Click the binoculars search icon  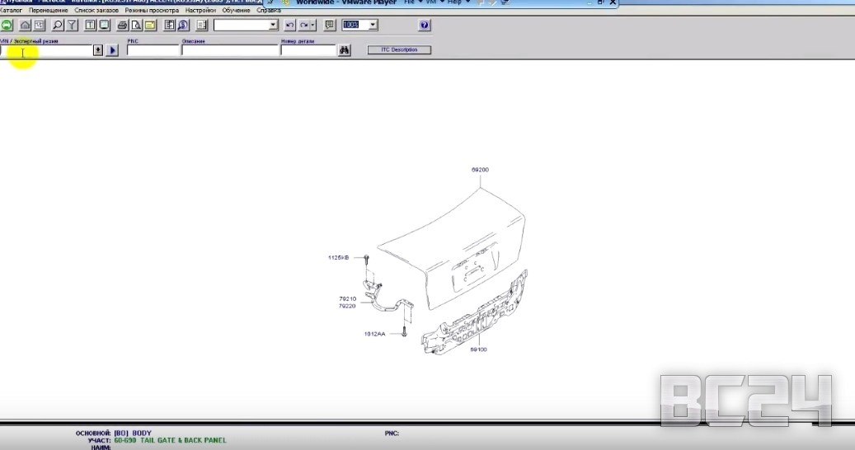click(345, 50)
